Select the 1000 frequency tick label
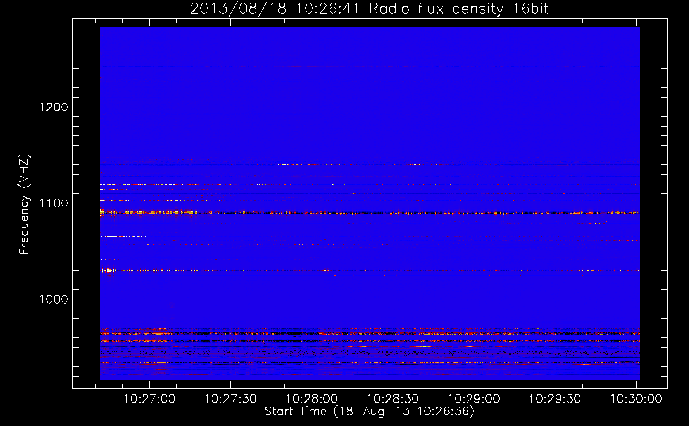The height and width of the screenshot is (426, 689). (54, 299)
